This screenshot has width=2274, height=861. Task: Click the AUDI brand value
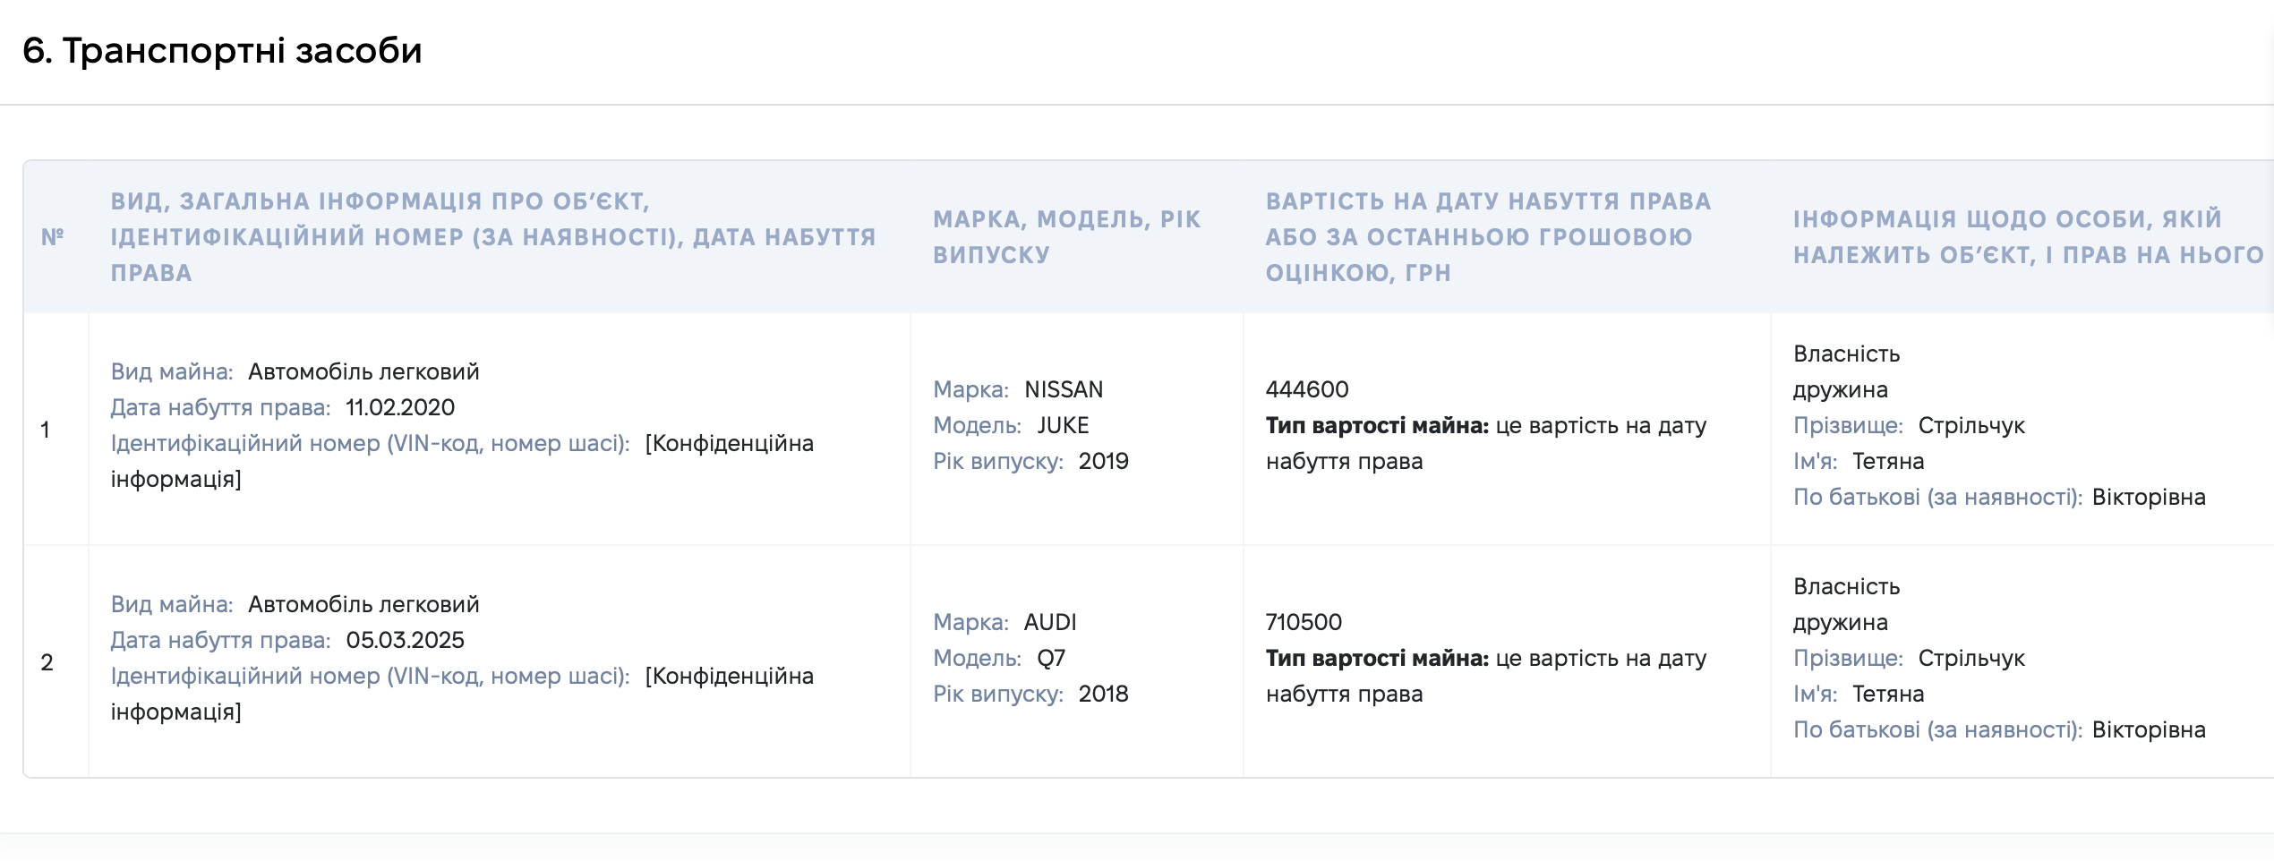click(x=1050, y=622)
